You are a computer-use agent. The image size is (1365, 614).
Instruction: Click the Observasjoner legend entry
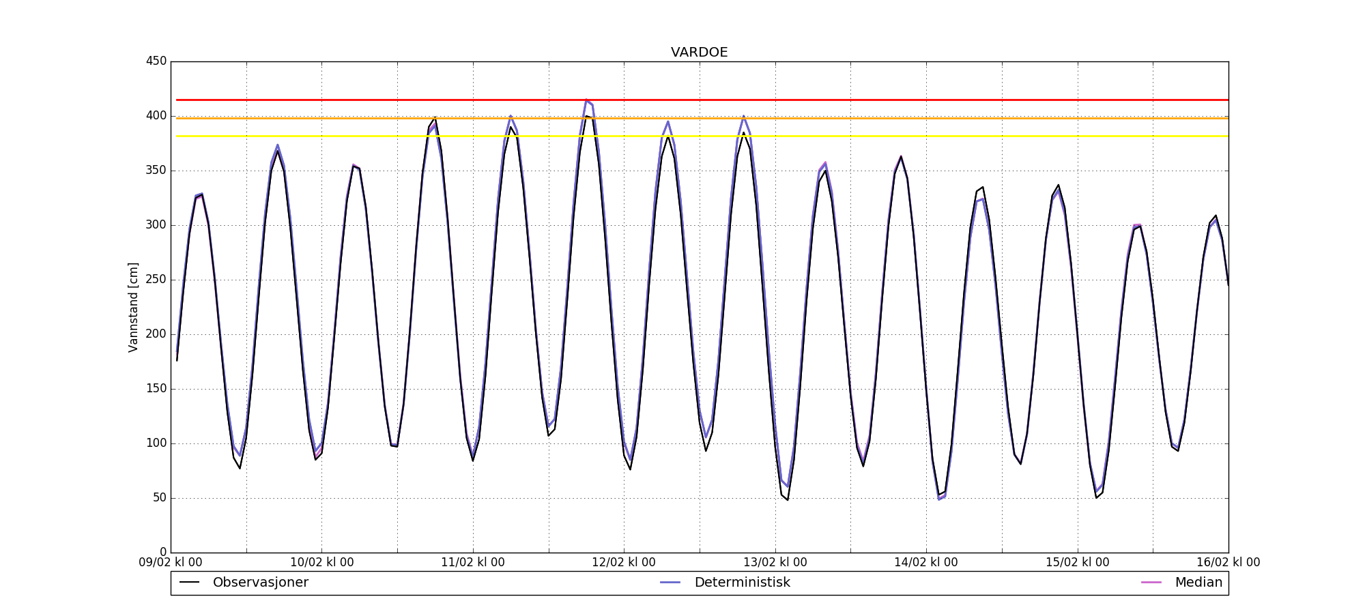pyautogui.click(x=244, y=583)
